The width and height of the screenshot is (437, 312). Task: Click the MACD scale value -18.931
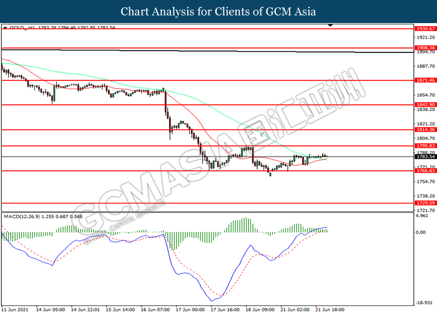(x=423, y=303)
